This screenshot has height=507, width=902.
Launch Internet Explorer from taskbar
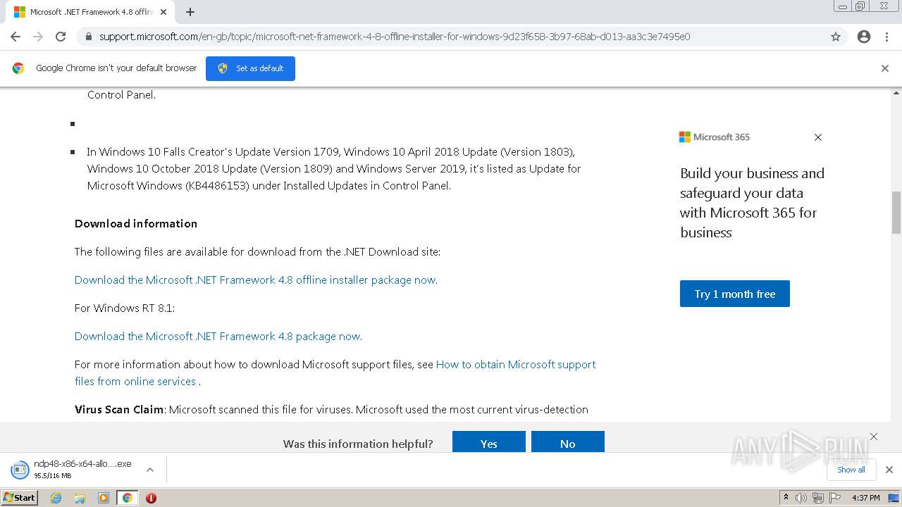pos(56,498)
